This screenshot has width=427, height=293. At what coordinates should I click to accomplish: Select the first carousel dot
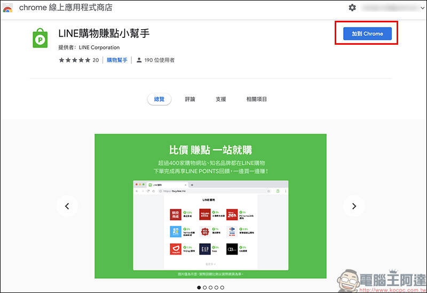(199, 287)
